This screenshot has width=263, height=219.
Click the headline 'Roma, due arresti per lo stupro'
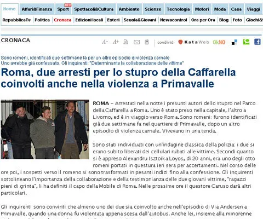118,78
